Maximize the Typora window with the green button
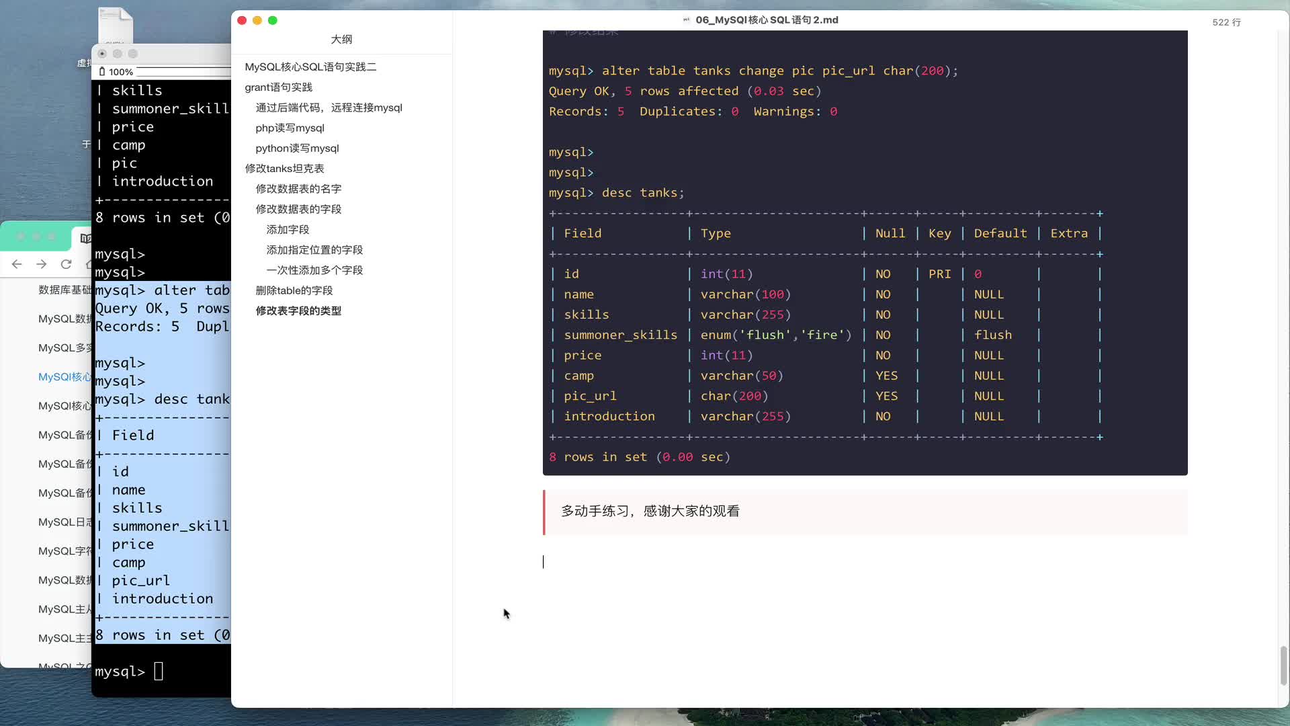The image size is (1290, 726). pos(273,20)
